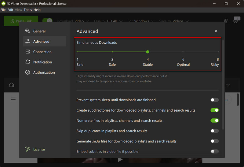Click the Advanced sliders icon
The width and height of the screenshot is (244, 167).
click(x=27, y=41)
